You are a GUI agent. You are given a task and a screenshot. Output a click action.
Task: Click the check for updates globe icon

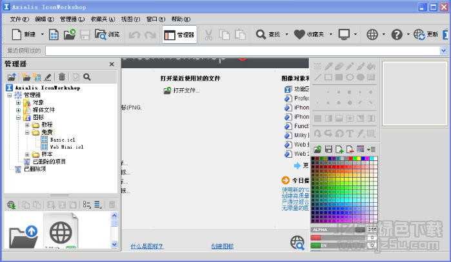(x=419, y=34)
